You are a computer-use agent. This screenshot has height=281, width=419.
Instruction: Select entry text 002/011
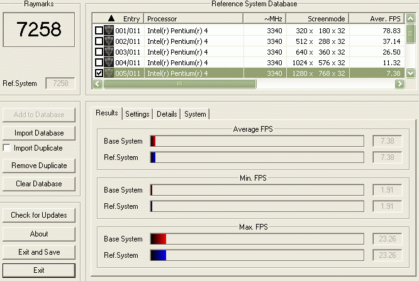coord(128,41)
